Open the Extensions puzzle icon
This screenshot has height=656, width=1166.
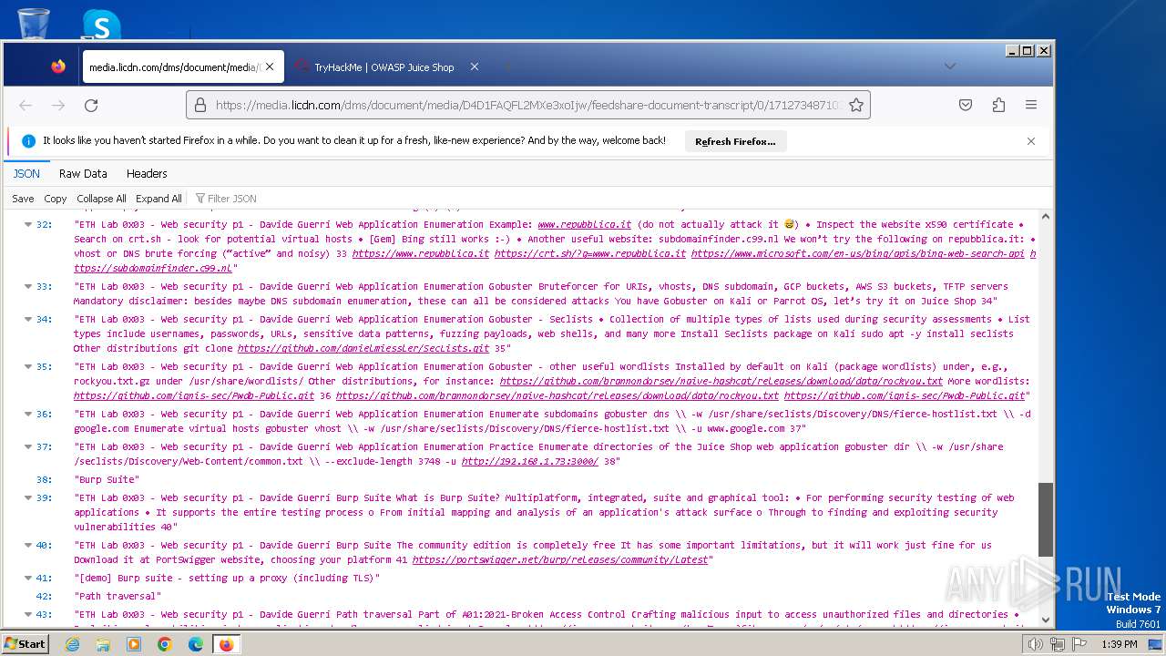click(x=998, y=106)
